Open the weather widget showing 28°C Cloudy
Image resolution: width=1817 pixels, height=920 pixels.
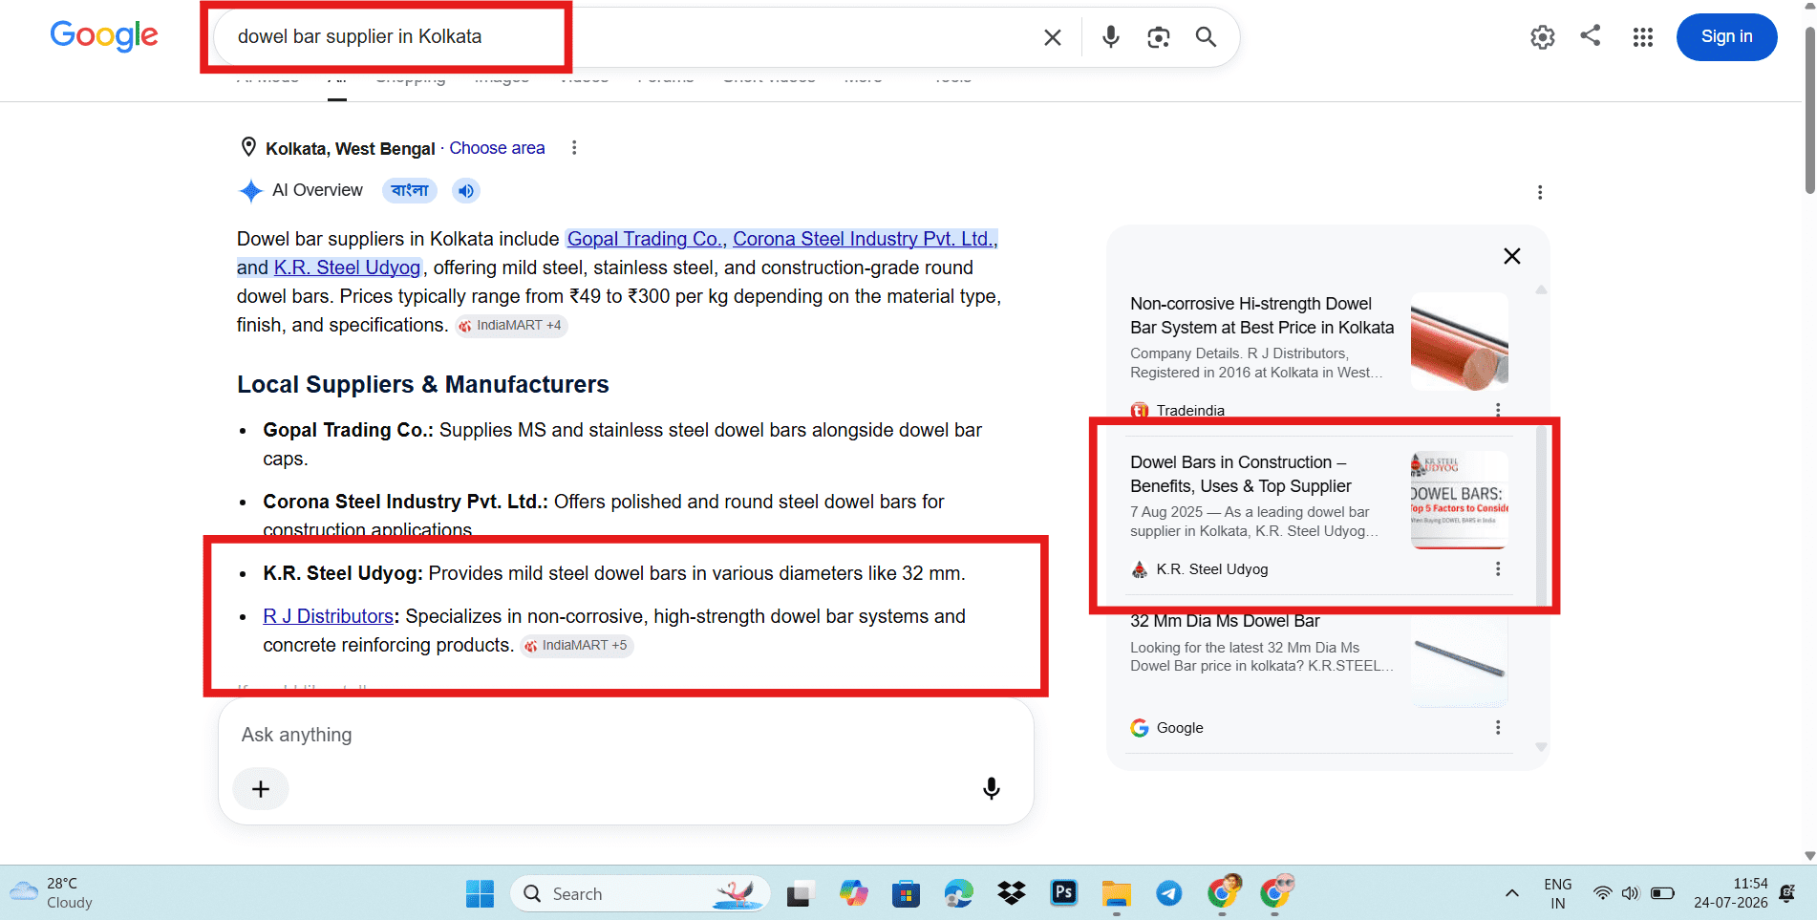coord(53,894)
